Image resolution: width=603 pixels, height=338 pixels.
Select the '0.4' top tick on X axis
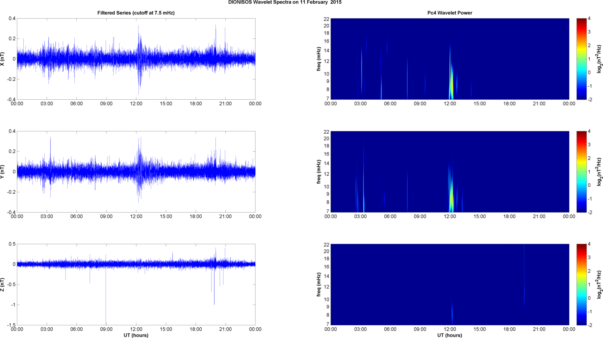(12, 19)
